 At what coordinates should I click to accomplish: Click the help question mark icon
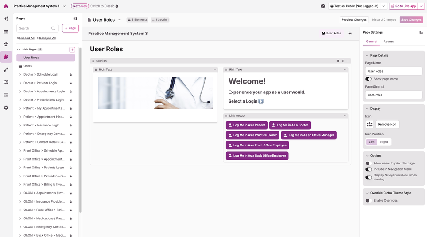[x=323, y=6]
